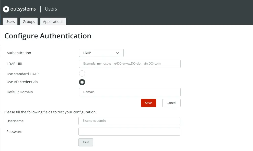Go to the Applications tab
Screen dimensions: 253x151
pyautogui.click(x=53, y=22)
